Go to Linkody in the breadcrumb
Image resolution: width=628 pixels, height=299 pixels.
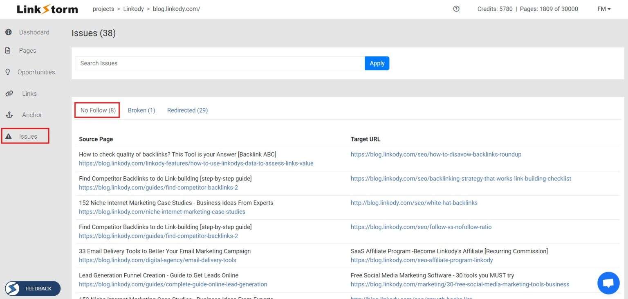point(133,9)
